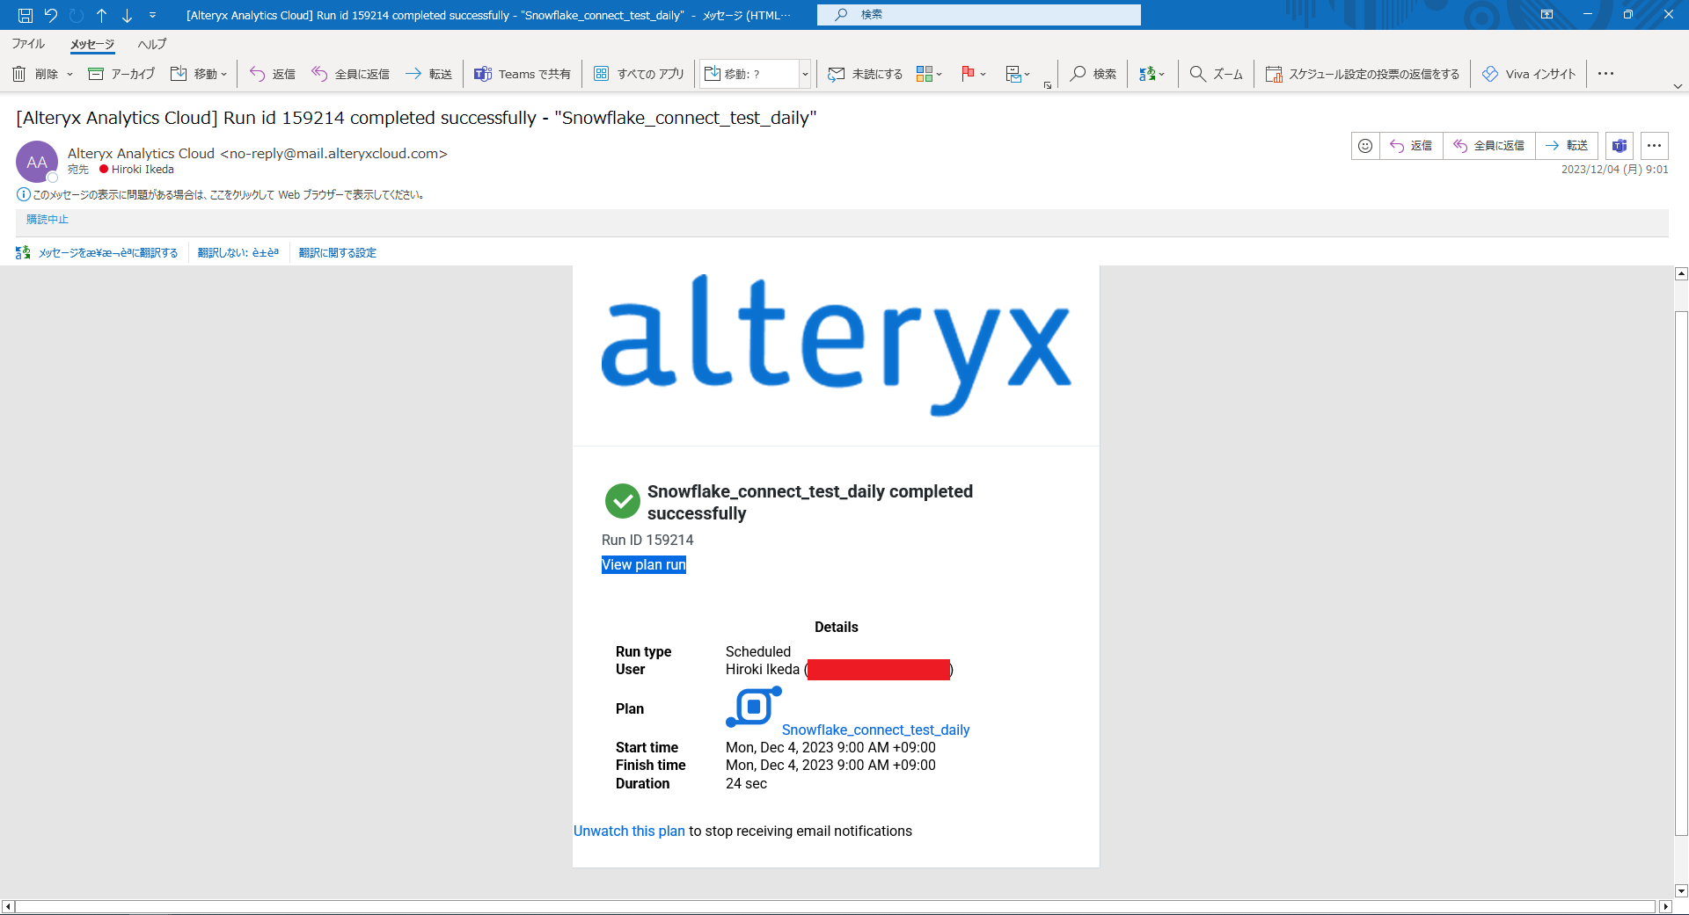Open the Quick Access Toolbar customize menu
Screen dimensions: 1689x915
tap(152, 15)
